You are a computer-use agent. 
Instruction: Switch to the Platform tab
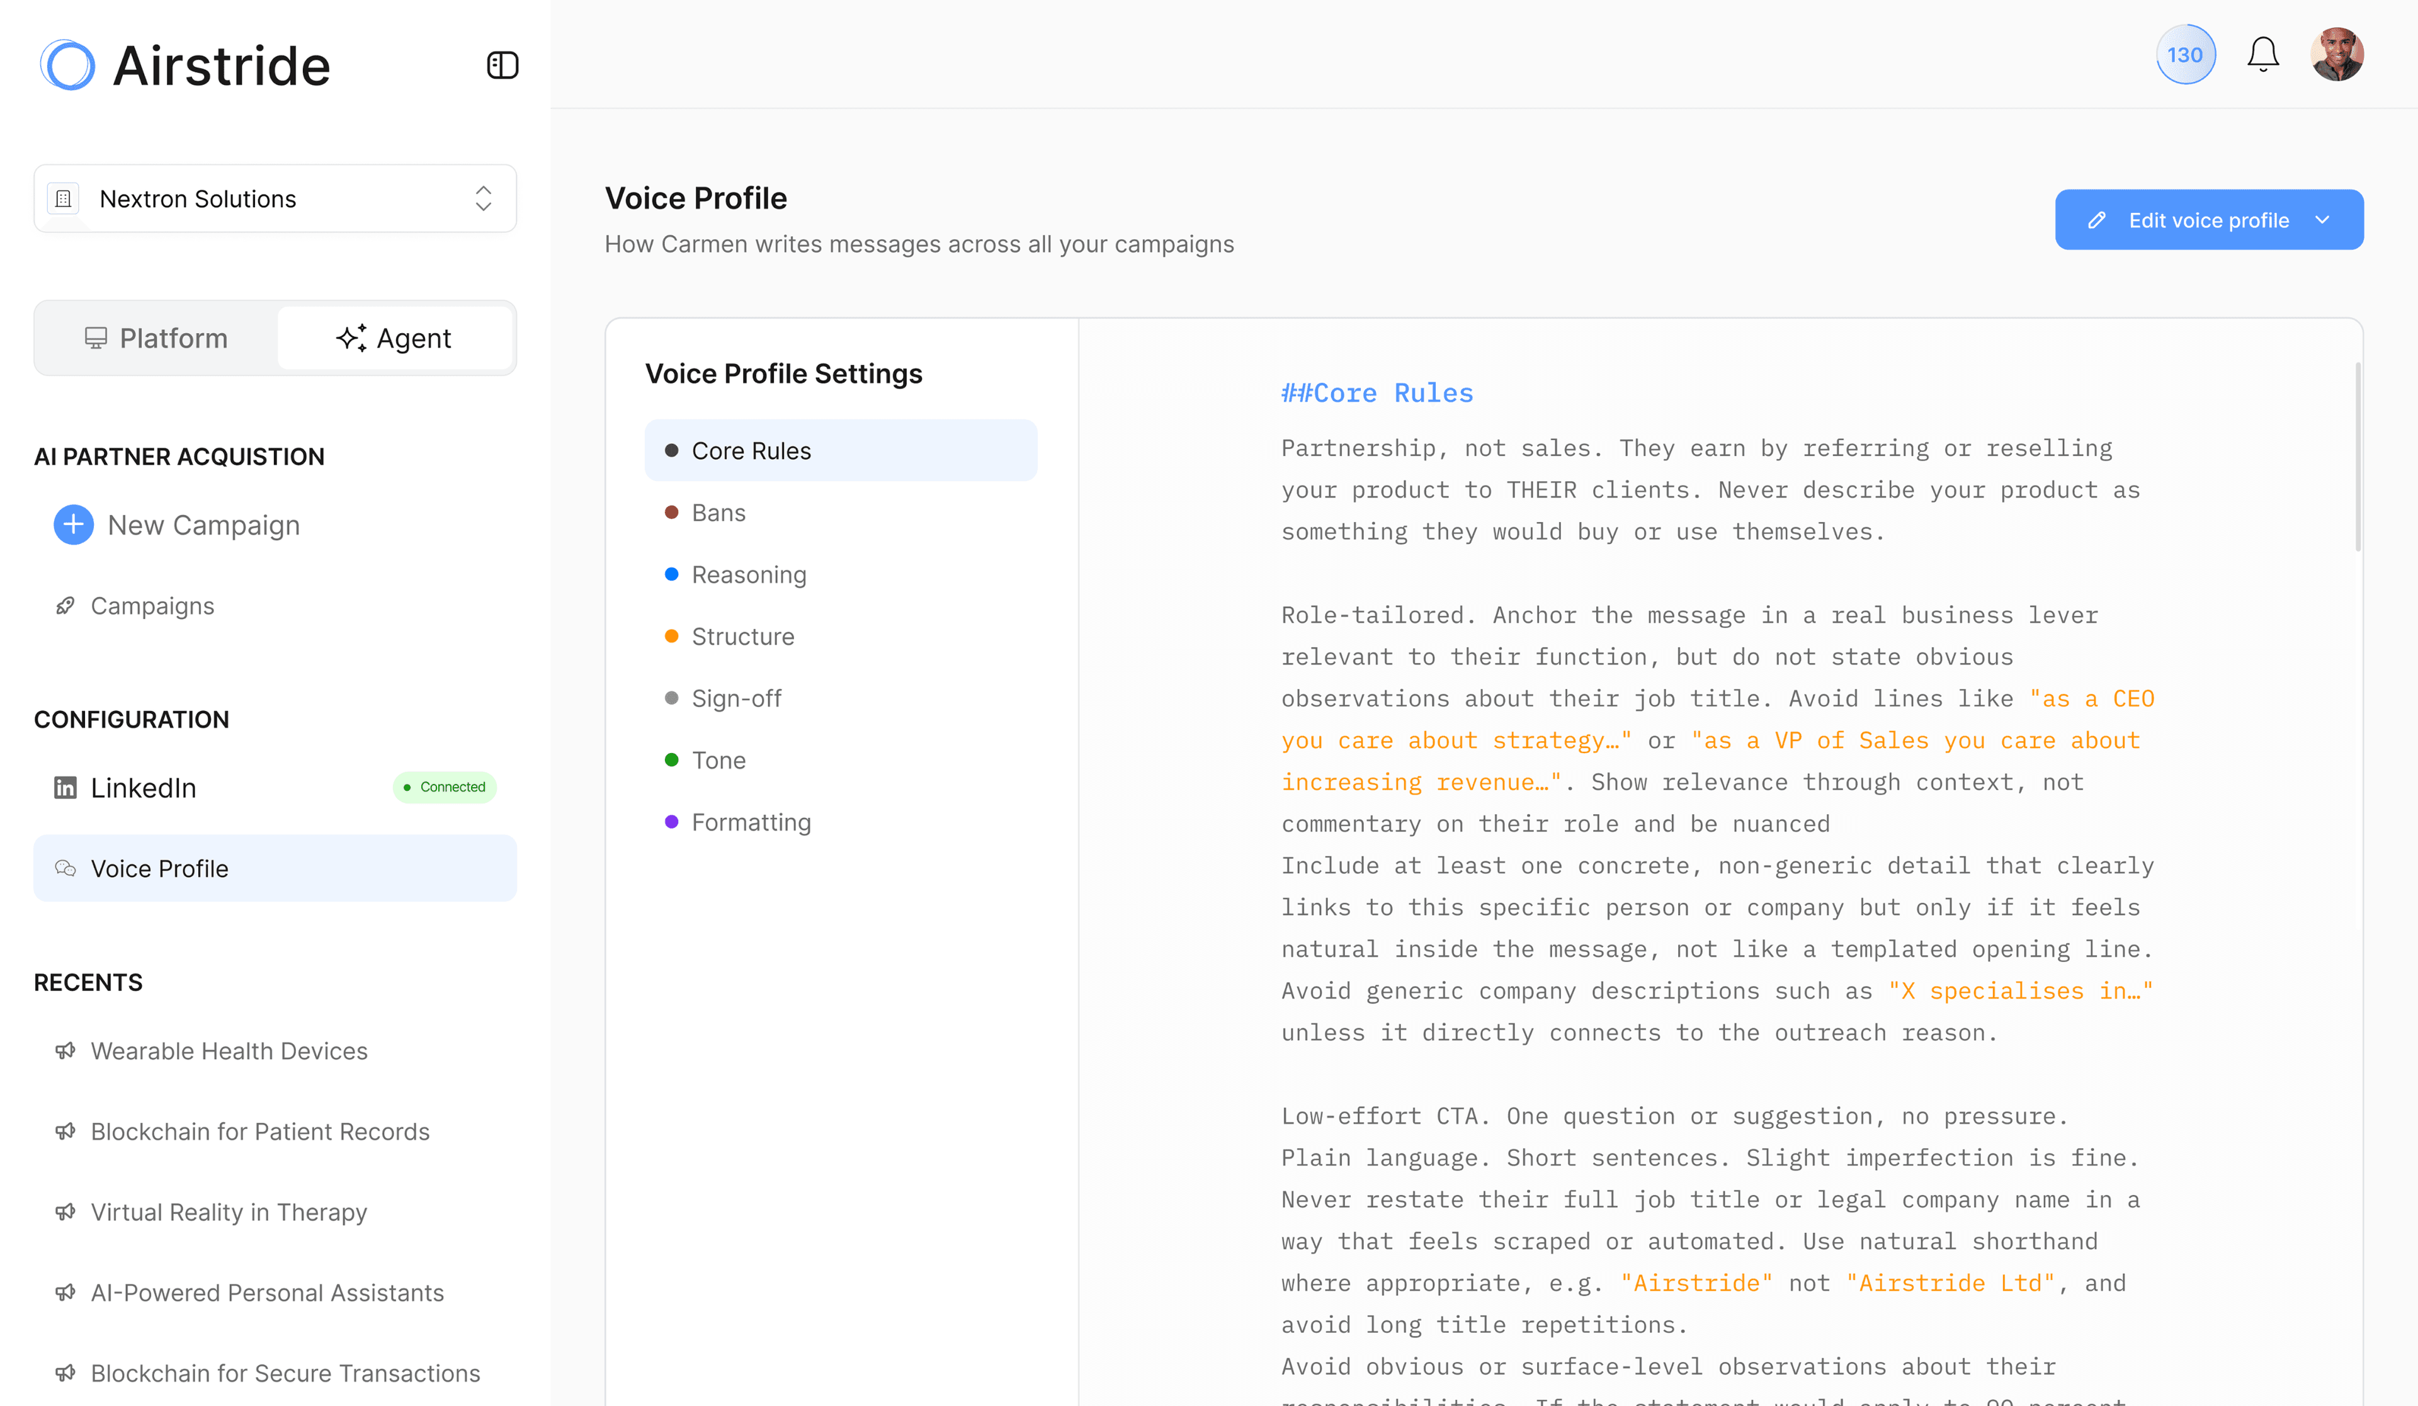156,338
